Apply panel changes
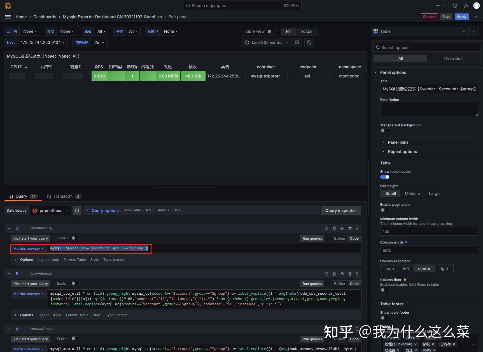 pos(461,17)
